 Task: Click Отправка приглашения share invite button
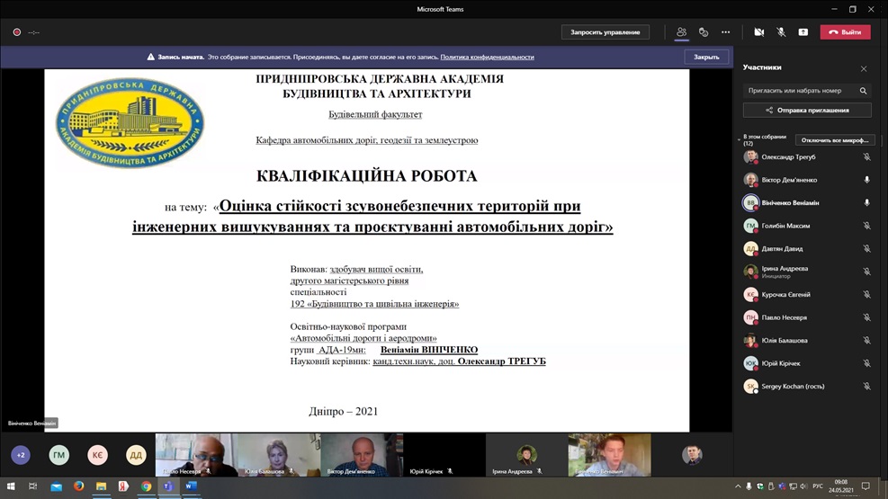(x=807, y=111)
